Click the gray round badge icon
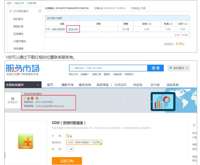This screenshot has width=200, height=165. [37, 98]
